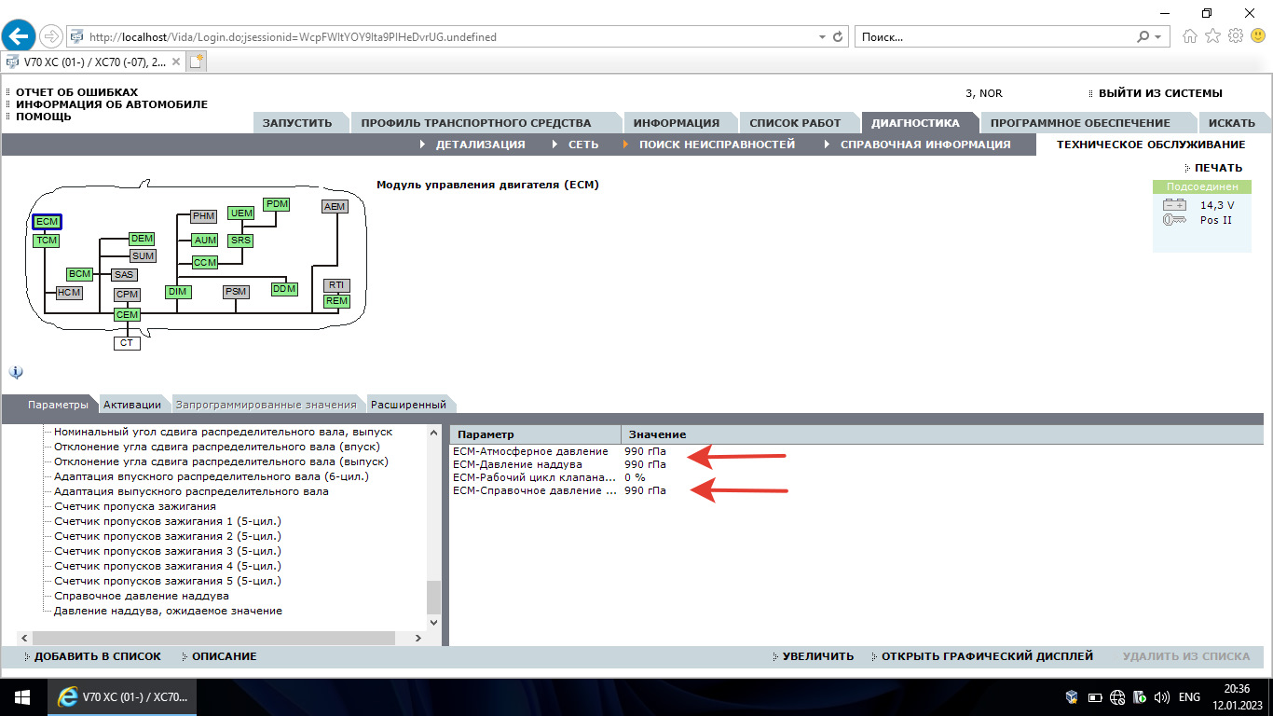
Task: Open the ДЕТАЛИЗАЦИЯ submenu
Action: coord(480,145)
